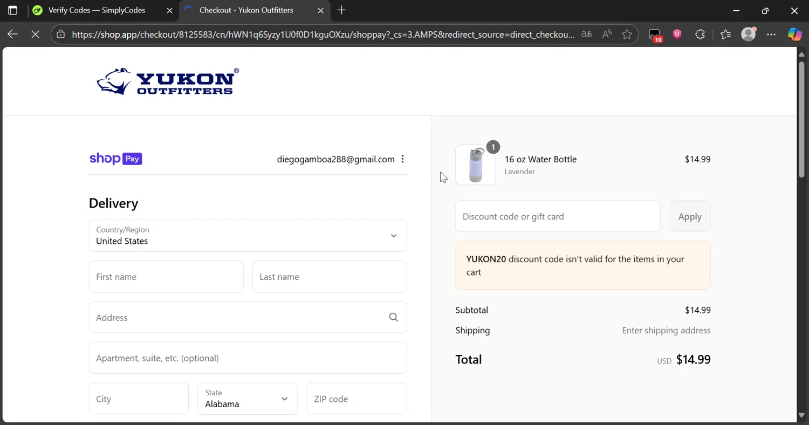
Task: Click the page vertical scrollbar
Action: coord(801,119)
